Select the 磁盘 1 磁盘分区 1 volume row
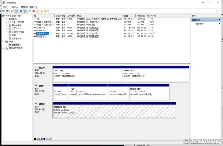The height and width of the screenshot is (146, 223). point(94,22)
